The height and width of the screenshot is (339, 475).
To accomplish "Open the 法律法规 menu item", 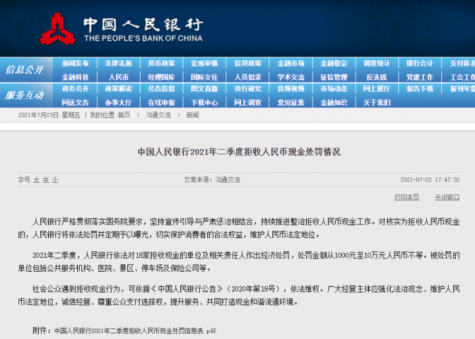I will pos(119,63).
